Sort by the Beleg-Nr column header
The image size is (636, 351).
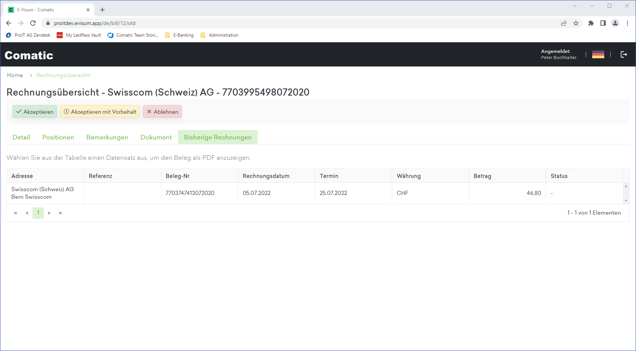[200, 176]
